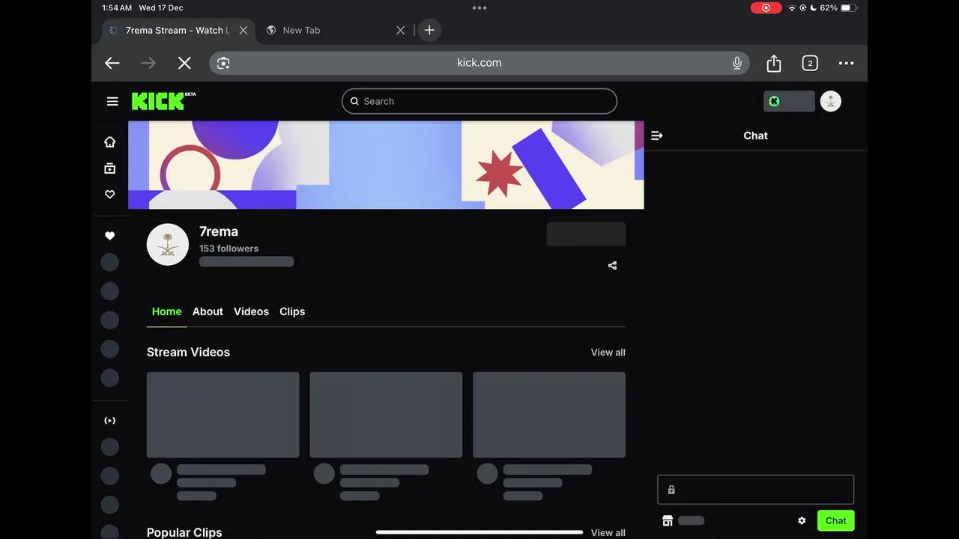The width and height of the screenshot is (959, 539).
Task: Click the green Chat send button
Action: click(835, 520)
